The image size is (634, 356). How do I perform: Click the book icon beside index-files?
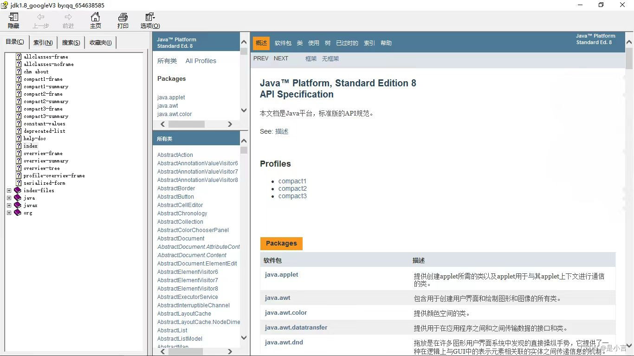point(18,190)
